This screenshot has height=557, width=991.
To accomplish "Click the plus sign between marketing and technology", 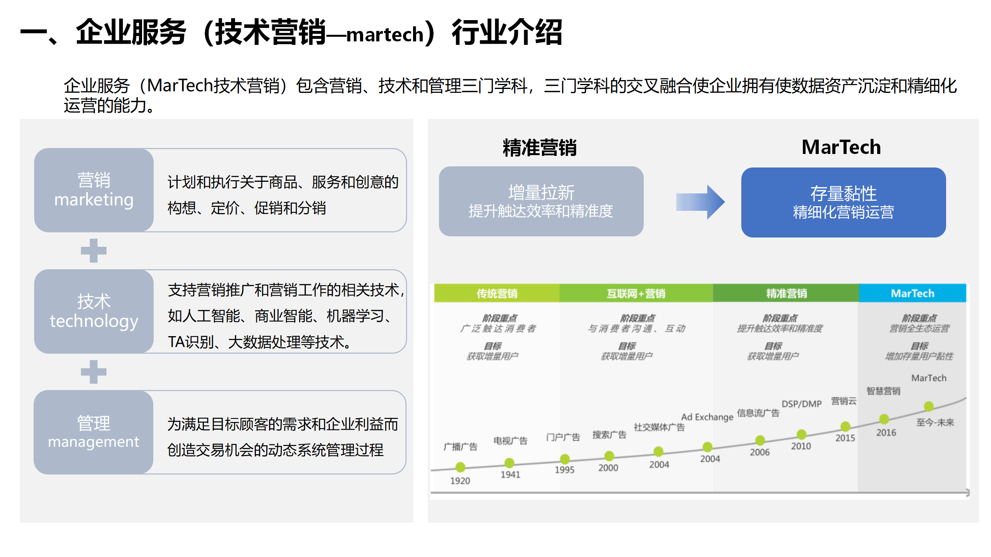I will pos(94,251).
